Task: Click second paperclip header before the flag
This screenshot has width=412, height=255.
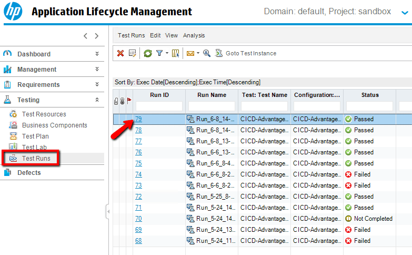Action: point(123,101)
